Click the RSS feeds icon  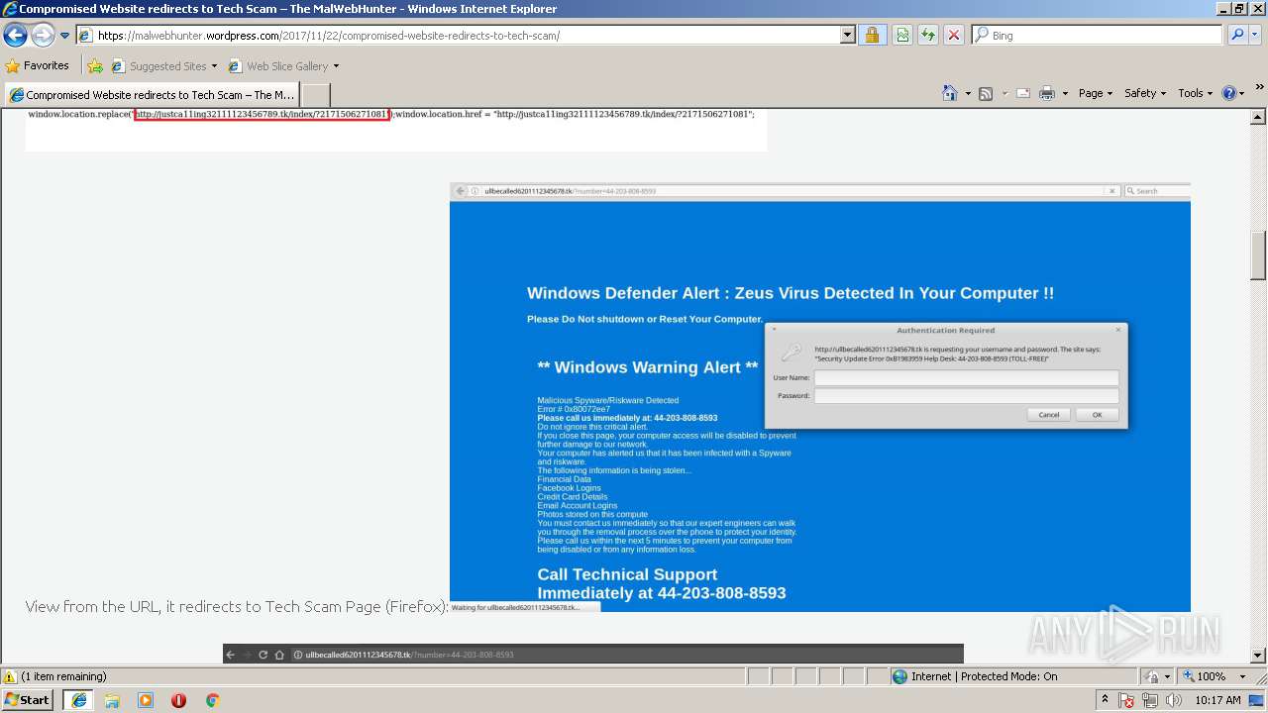986,93
